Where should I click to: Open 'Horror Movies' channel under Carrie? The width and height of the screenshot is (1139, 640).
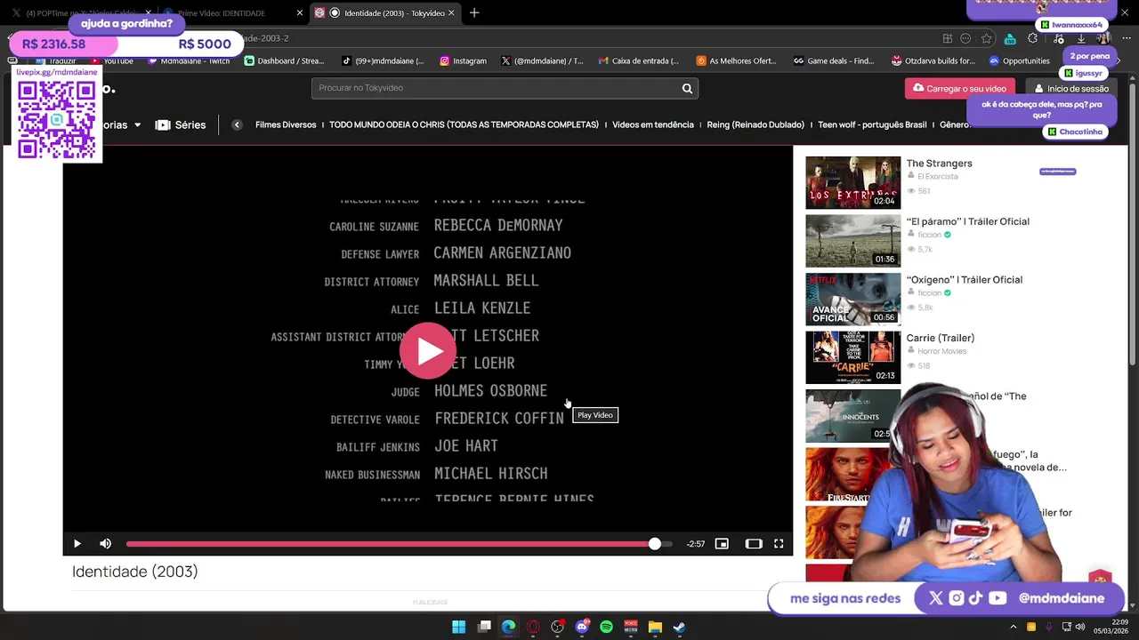pyautogui.click(x=941, y=351)
